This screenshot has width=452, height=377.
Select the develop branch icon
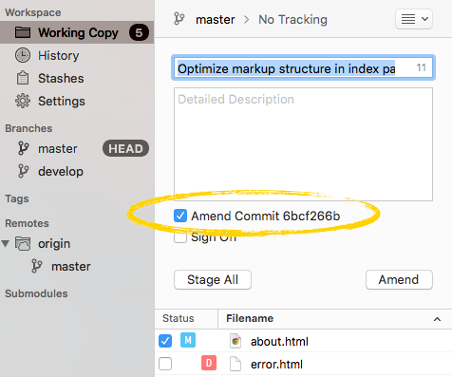(x=23, y=171)
